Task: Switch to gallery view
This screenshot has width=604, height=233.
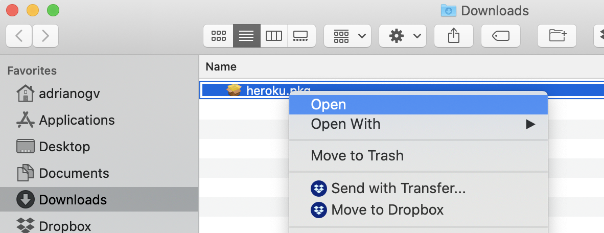Action: click(x=301, y=36)
